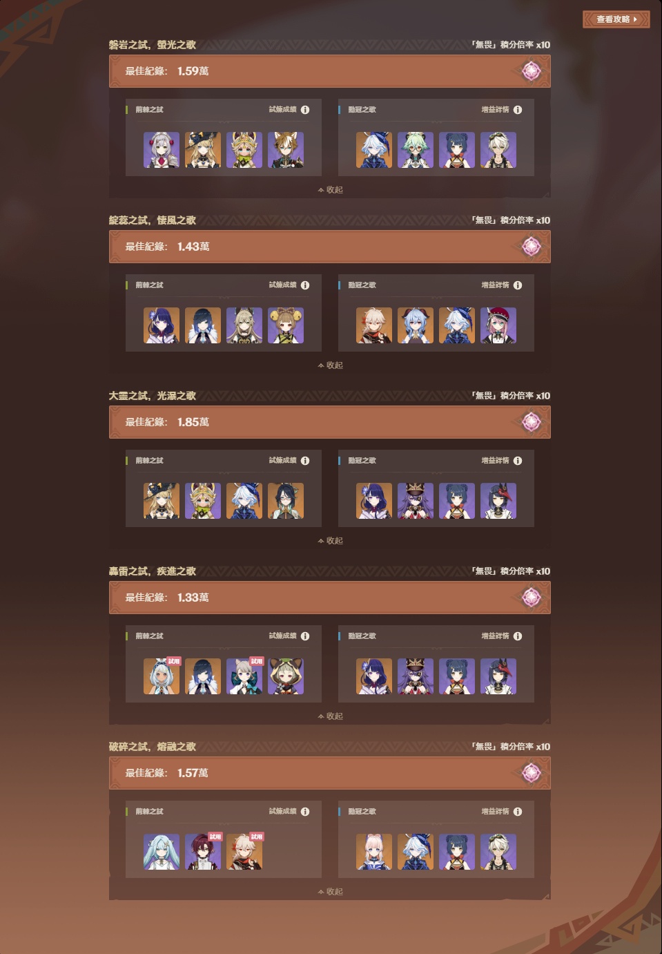
Task: Open 試煉成績 info icon in 破碎之試 section
Action: click(x=305, y=812)
